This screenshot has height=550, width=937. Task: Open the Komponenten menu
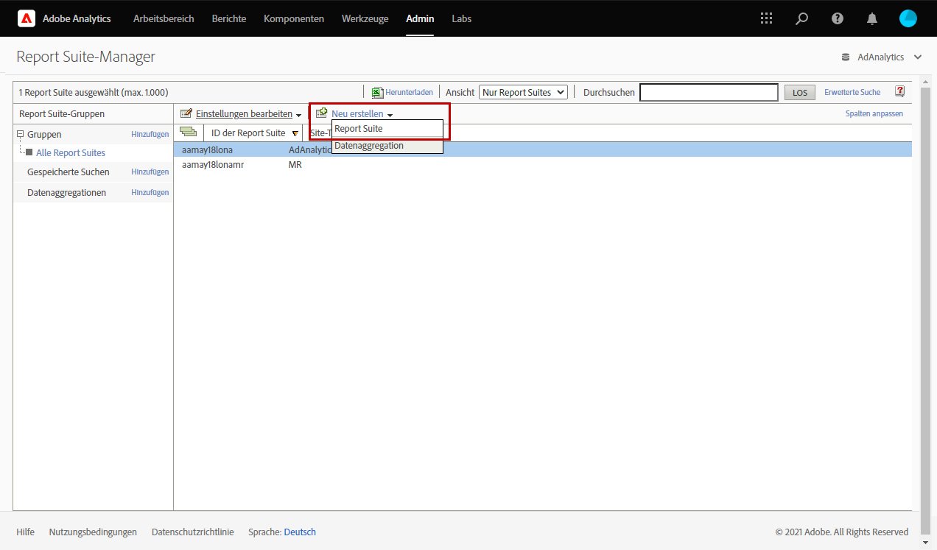point(294,18)
